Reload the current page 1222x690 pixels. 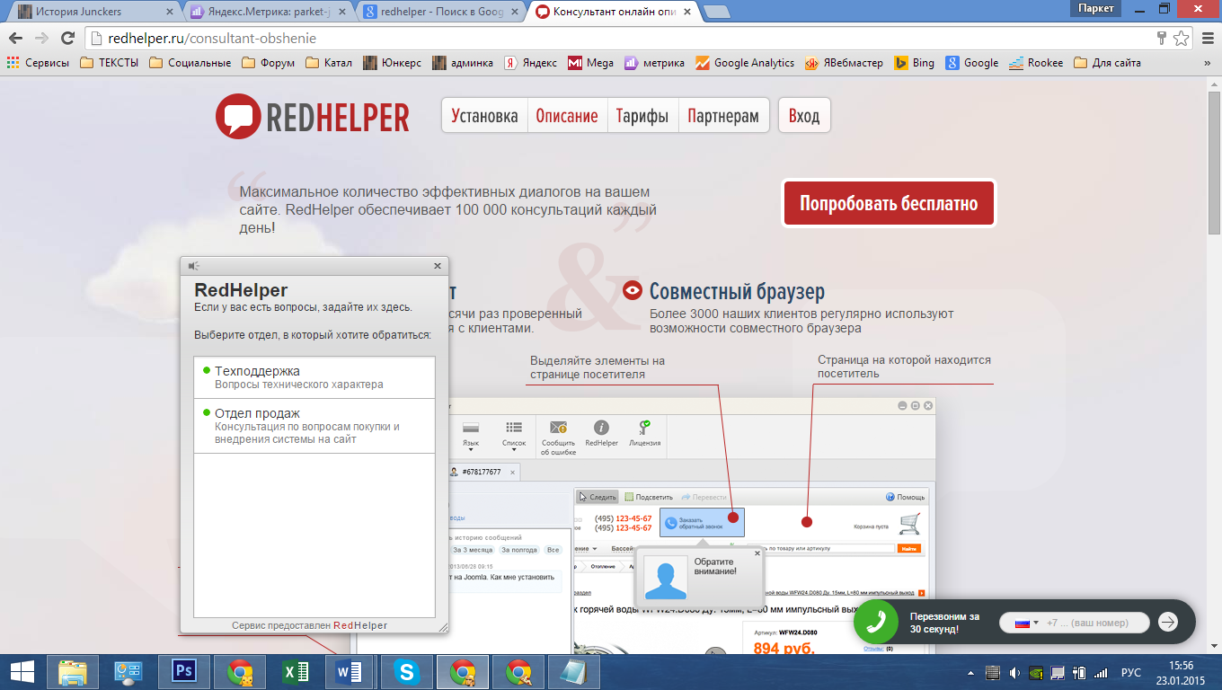point(67,39)
